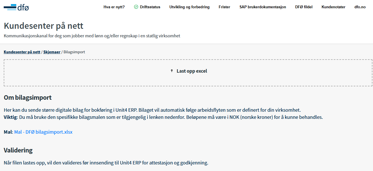This screenshot has height=171, width=373.
Task: Download Mal - DFØ bilagsimport.xlsx template
Action: tap(43, 132)
